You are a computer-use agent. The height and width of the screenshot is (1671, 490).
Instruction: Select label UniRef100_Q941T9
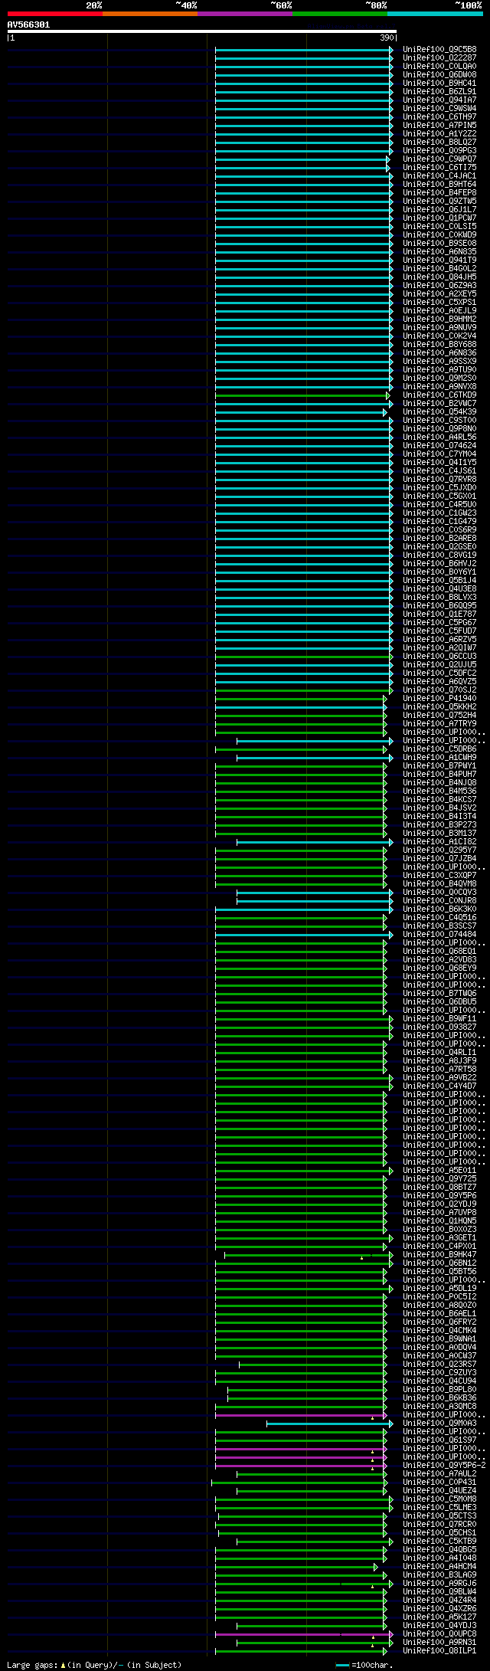tap(439, 260)
